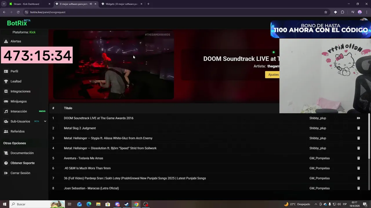Open Perfil in the sidebar
The width and height of the screenshot is (371, 208).
14,71
